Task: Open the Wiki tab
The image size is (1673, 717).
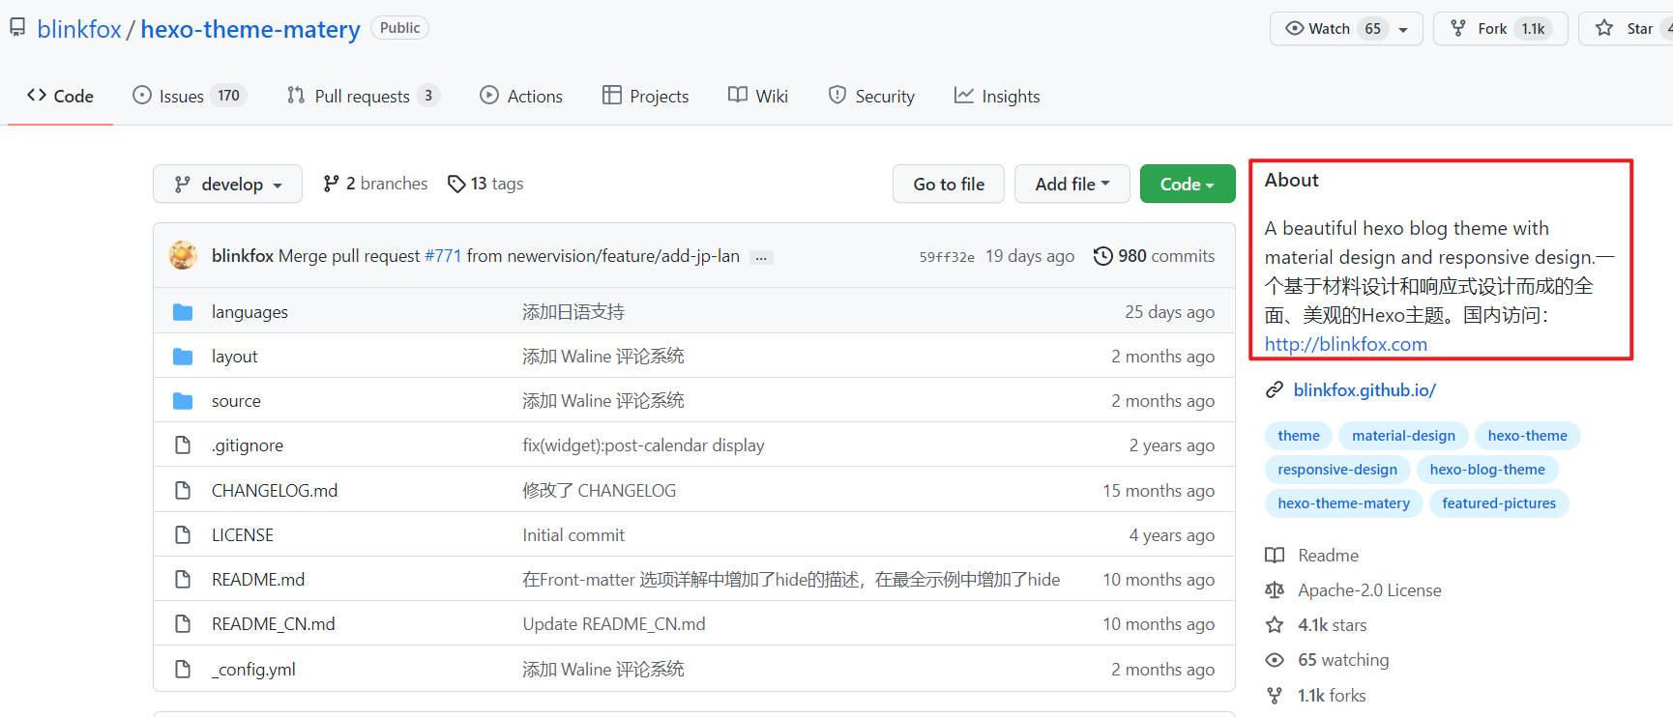Action: tap(758, 96)
